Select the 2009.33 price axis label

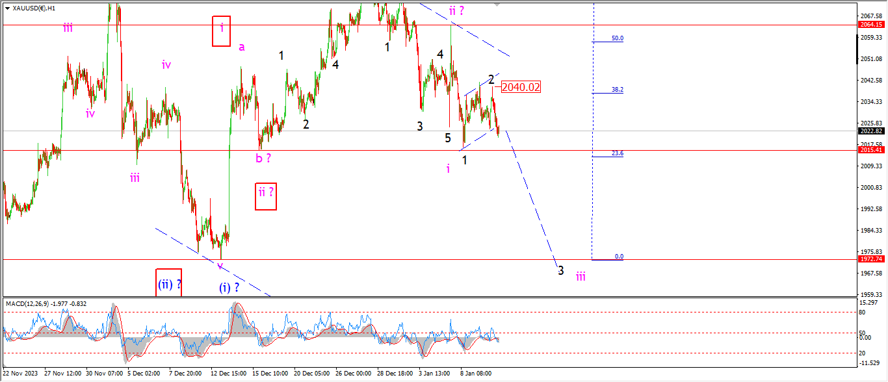point(871,166)
